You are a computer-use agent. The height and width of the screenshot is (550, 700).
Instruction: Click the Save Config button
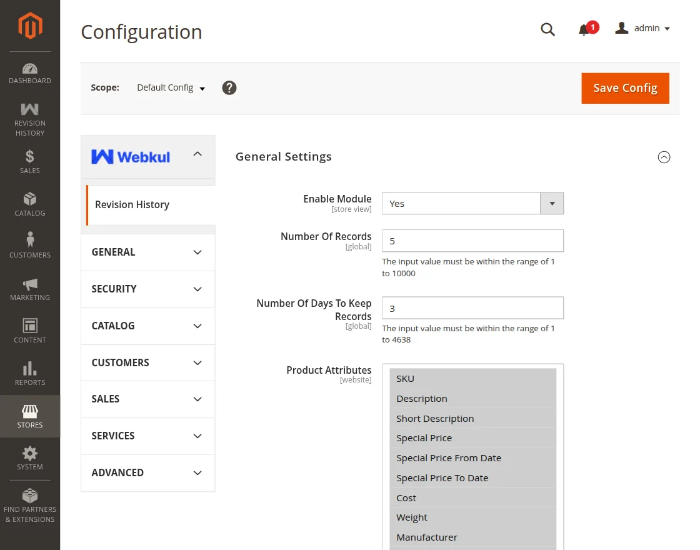(625, 88)
